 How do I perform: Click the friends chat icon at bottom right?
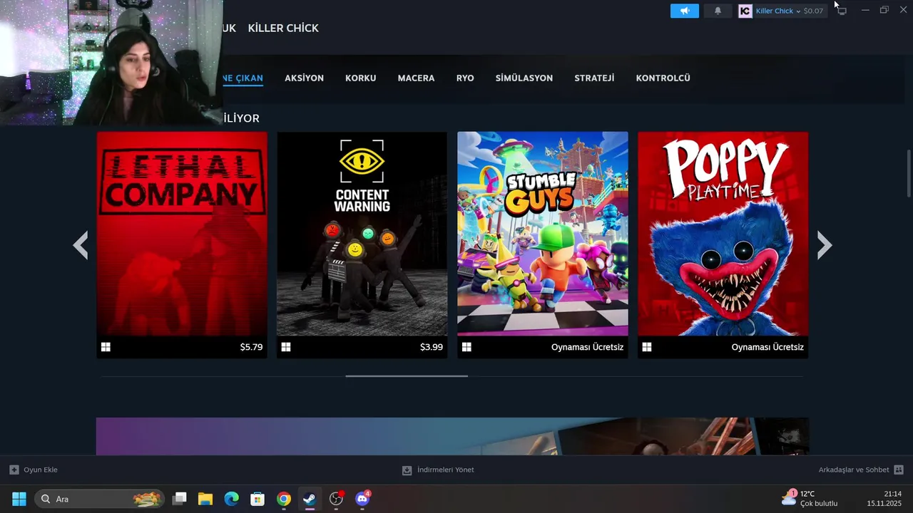[x=899, y=470]
